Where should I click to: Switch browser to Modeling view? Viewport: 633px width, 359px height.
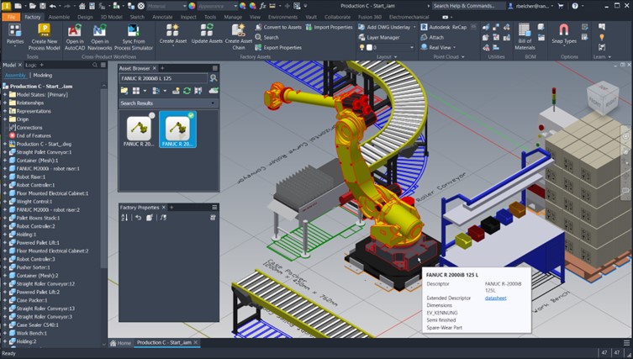tap(43, 75)
